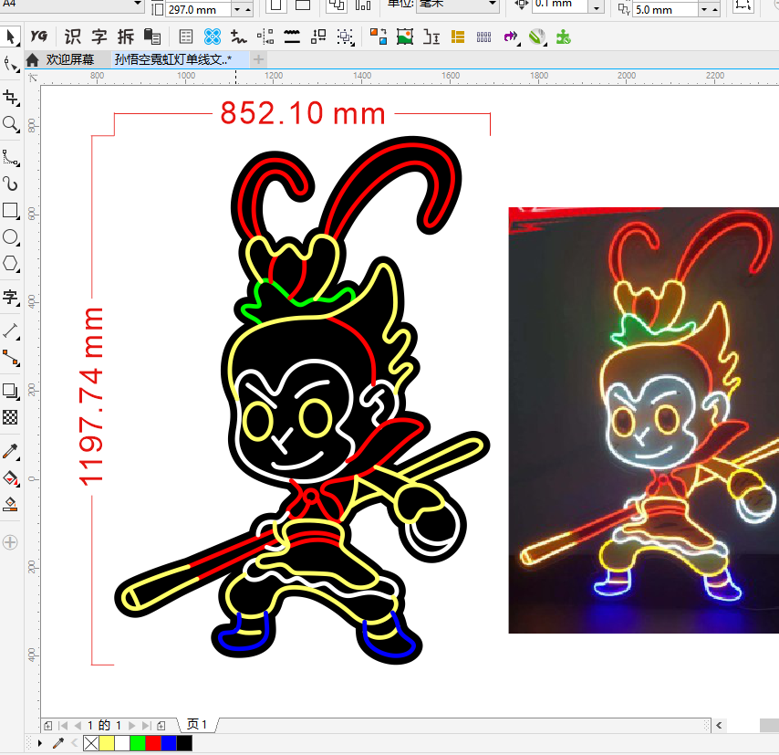Screen dimensions: 779x755
Task: Select the Smart Fill tool
Action: [x=10, y=505]
